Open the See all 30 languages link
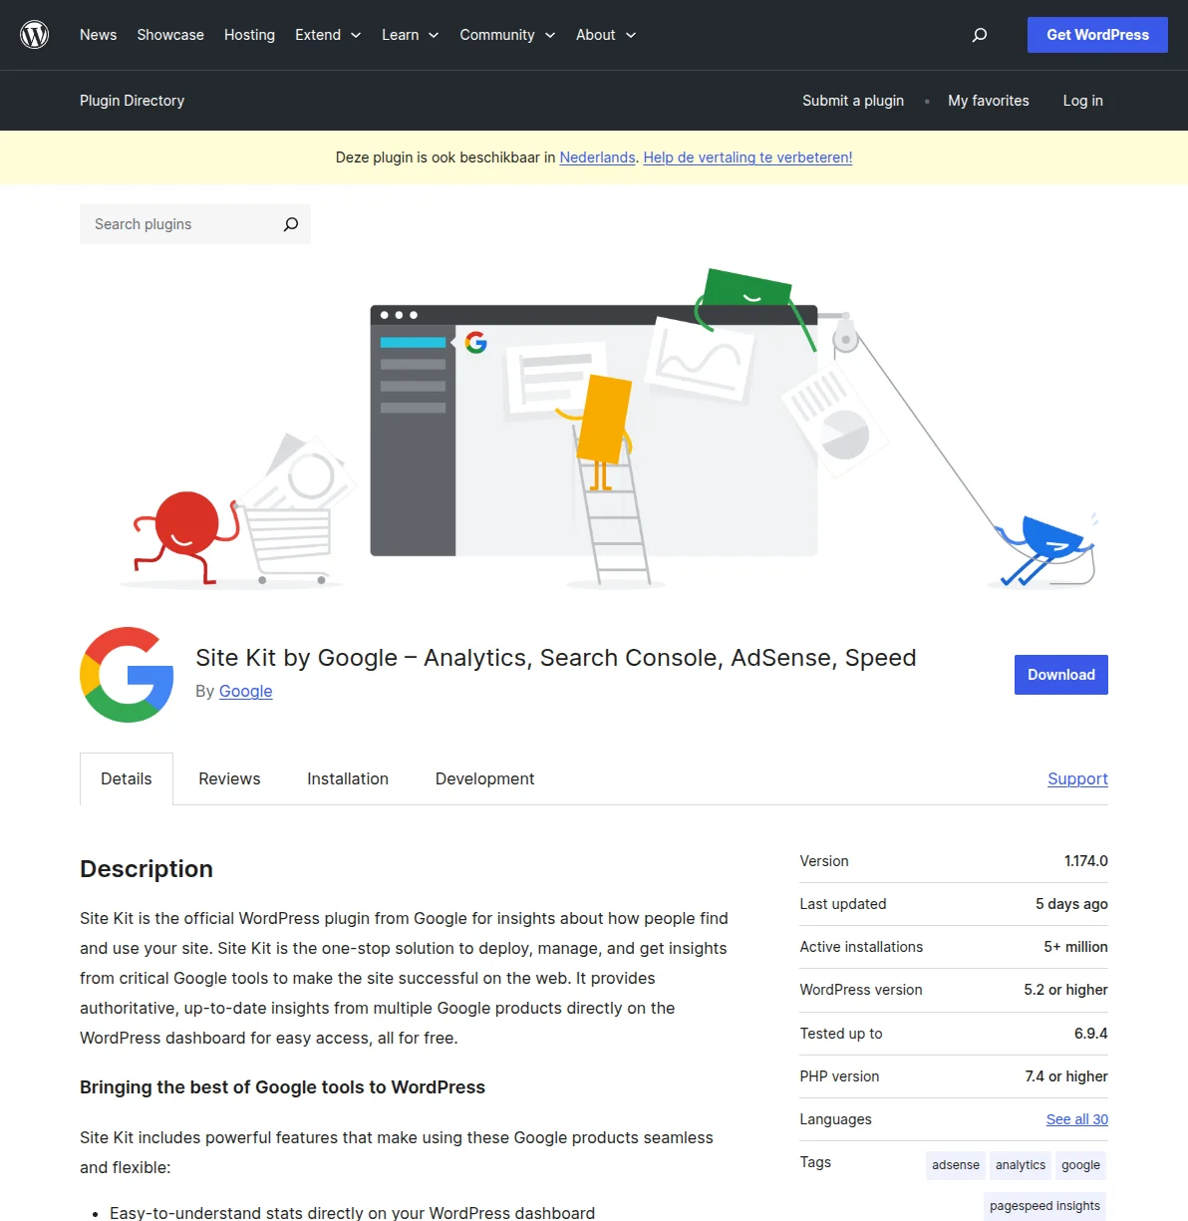 (1076, 1119)
